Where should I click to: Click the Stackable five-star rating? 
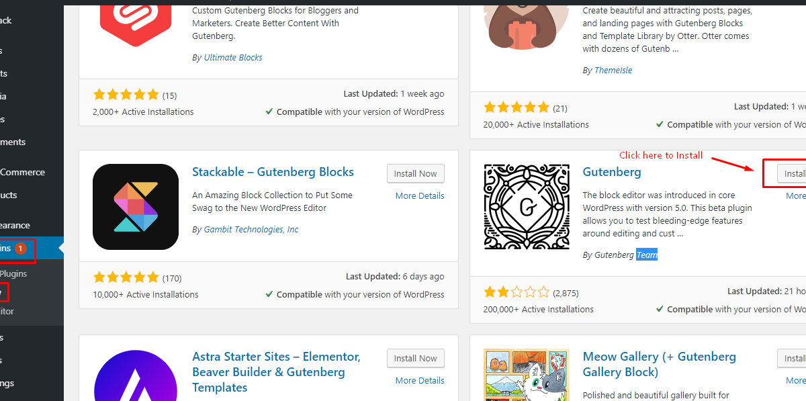[x=126, y=277]
